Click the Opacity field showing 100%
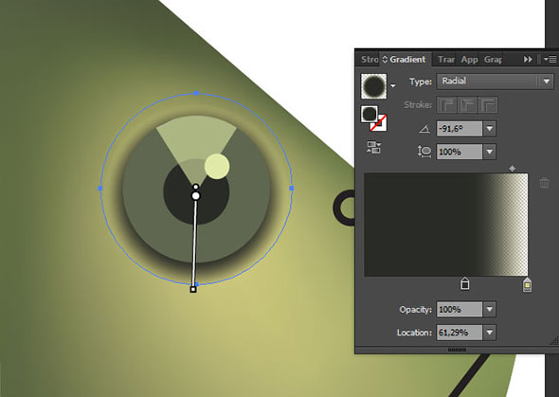 (x=460, y=309)
